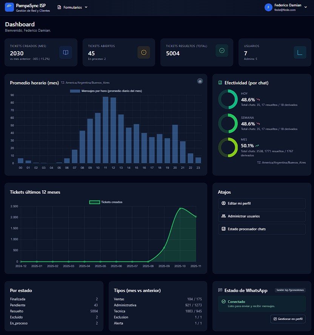Screen dimensions: 314x335
Task: Click the Sesión: isp-fgconexiones label
Action: [x=291, y=290]
